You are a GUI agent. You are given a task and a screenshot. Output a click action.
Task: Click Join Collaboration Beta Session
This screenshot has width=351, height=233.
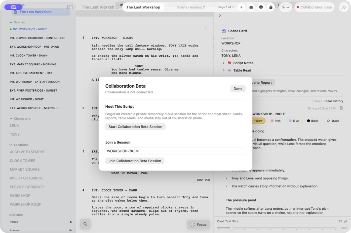(x=135, y=161)
